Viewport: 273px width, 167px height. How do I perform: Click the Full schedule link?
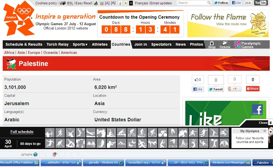click(x=22, y=132)
